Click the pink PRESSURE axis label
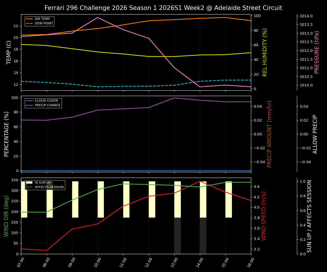The height and width of the screenshot is (272, 327). pyautogui.click(x=318, y=52)
